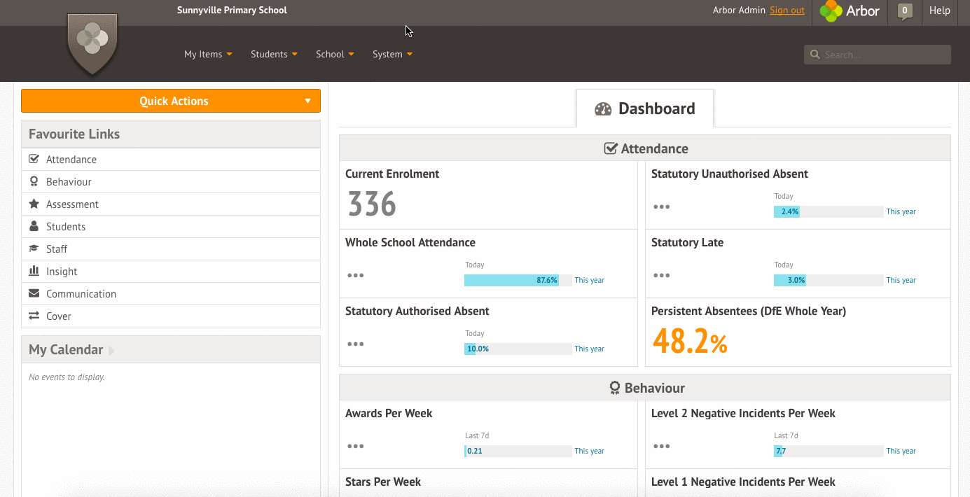The height and width of the screenshot is (497, 970).
Task: Click This year beside Statutory Unauthorised Absent
Action: tap(901, 211)
